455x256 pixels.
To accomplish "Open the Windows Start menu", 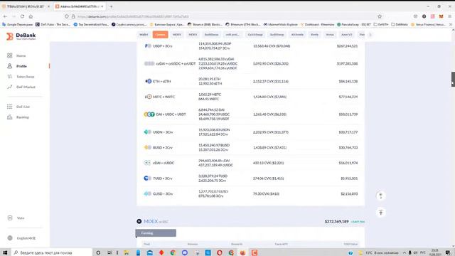I will 5,252.
